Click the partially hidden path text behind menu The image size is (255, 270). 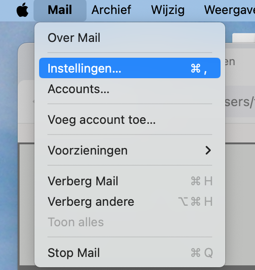pos(240,102)
